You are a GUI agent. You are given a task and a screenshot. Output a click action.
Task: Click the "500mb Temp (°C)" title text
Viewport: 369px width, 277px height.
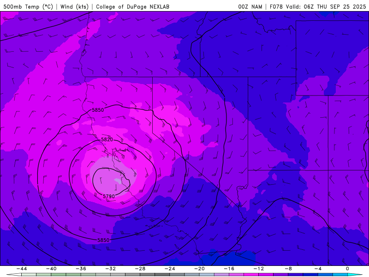tap(28, 6)
